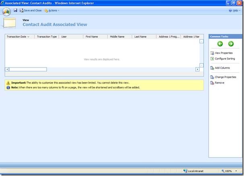Click the Microsoft Dynamics CRM logo orb
The image size is (244, 176).
(6, 10)
